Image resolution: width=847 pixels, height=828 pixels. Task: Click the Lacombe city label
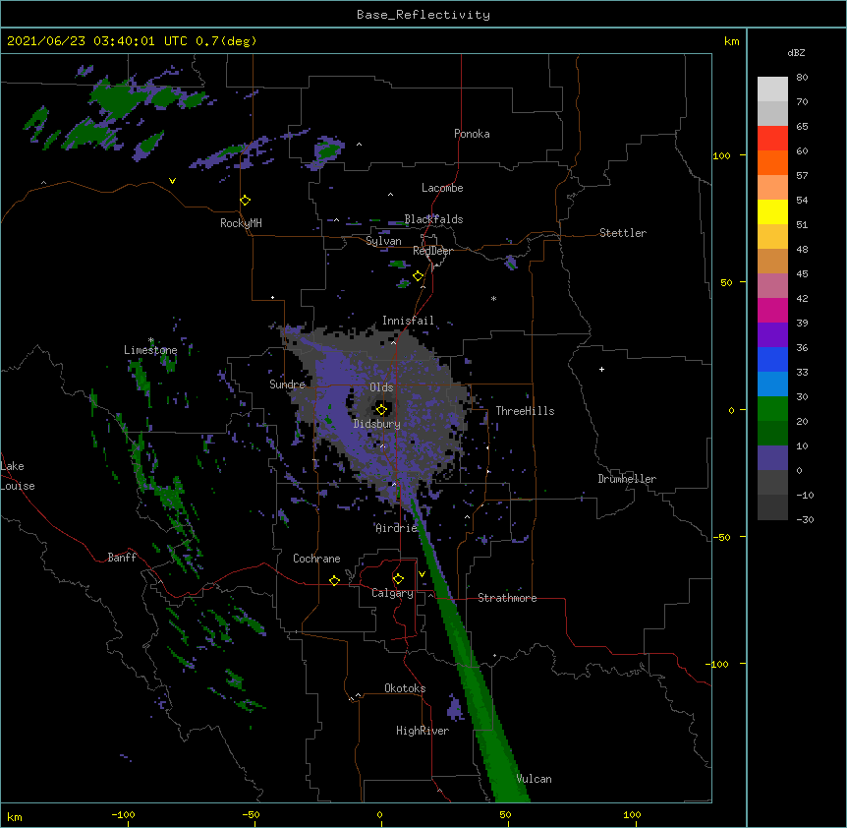[442, 188]
